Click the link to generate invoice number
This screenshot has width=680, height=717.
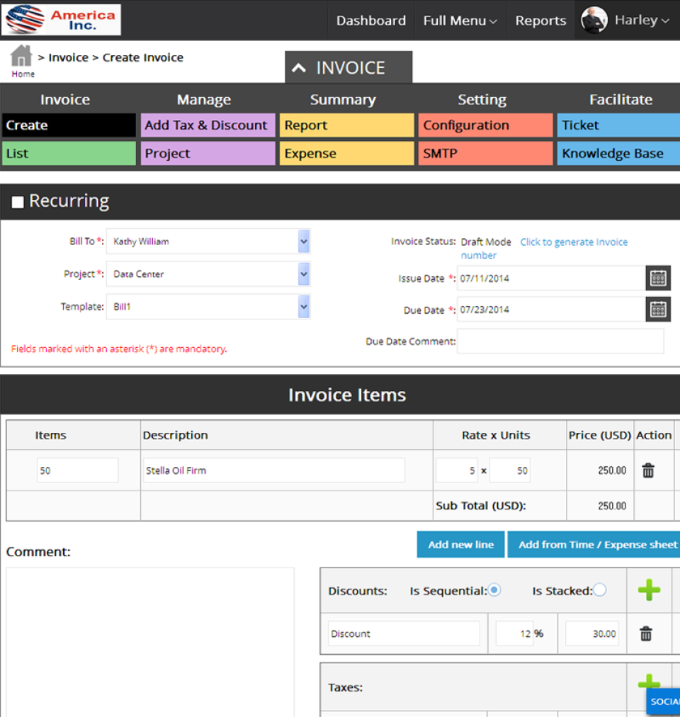tap(574, 242)
